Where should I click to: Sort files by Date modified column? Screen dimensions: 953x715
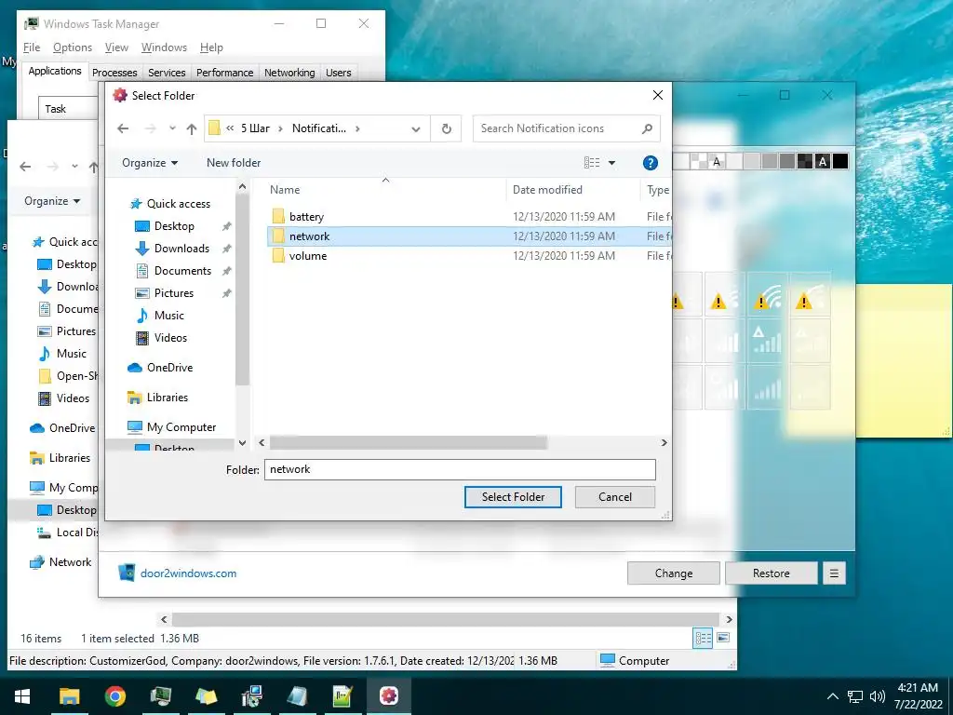coord(547,190)
